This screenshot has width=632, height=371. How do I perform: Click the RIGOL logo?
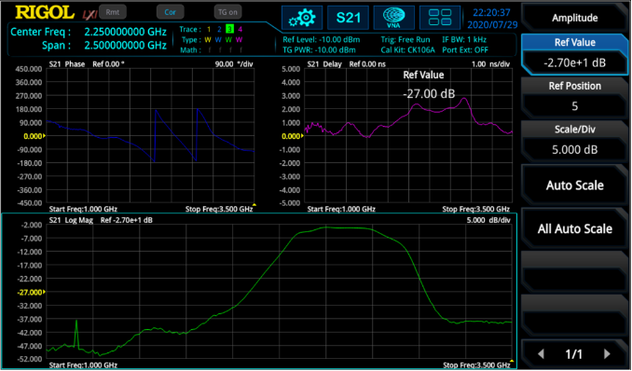[45, 12]
